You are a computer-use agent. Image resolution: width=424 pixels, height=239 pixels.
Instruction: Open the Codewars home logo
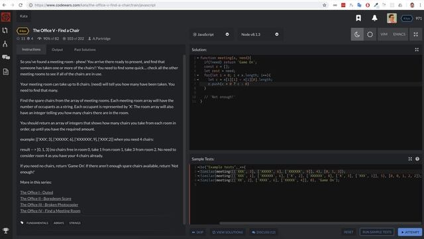point(6,17)
